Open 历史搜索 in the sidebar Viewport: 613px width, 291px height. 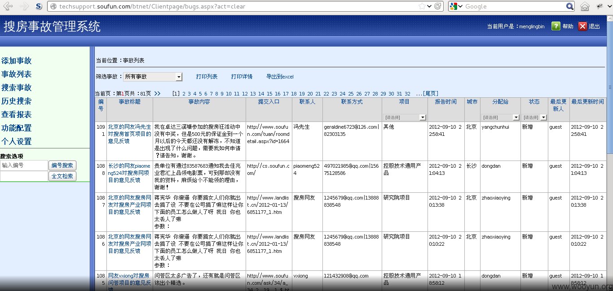point(17,101)
